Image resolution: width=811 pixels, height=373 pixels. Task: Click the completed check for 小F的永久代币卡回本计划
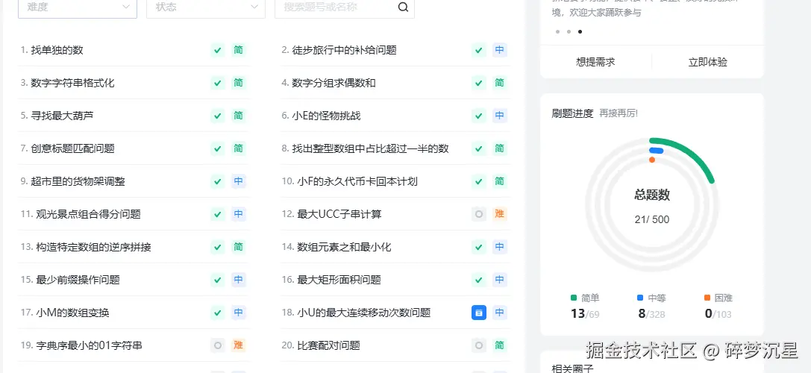[479, 181]
